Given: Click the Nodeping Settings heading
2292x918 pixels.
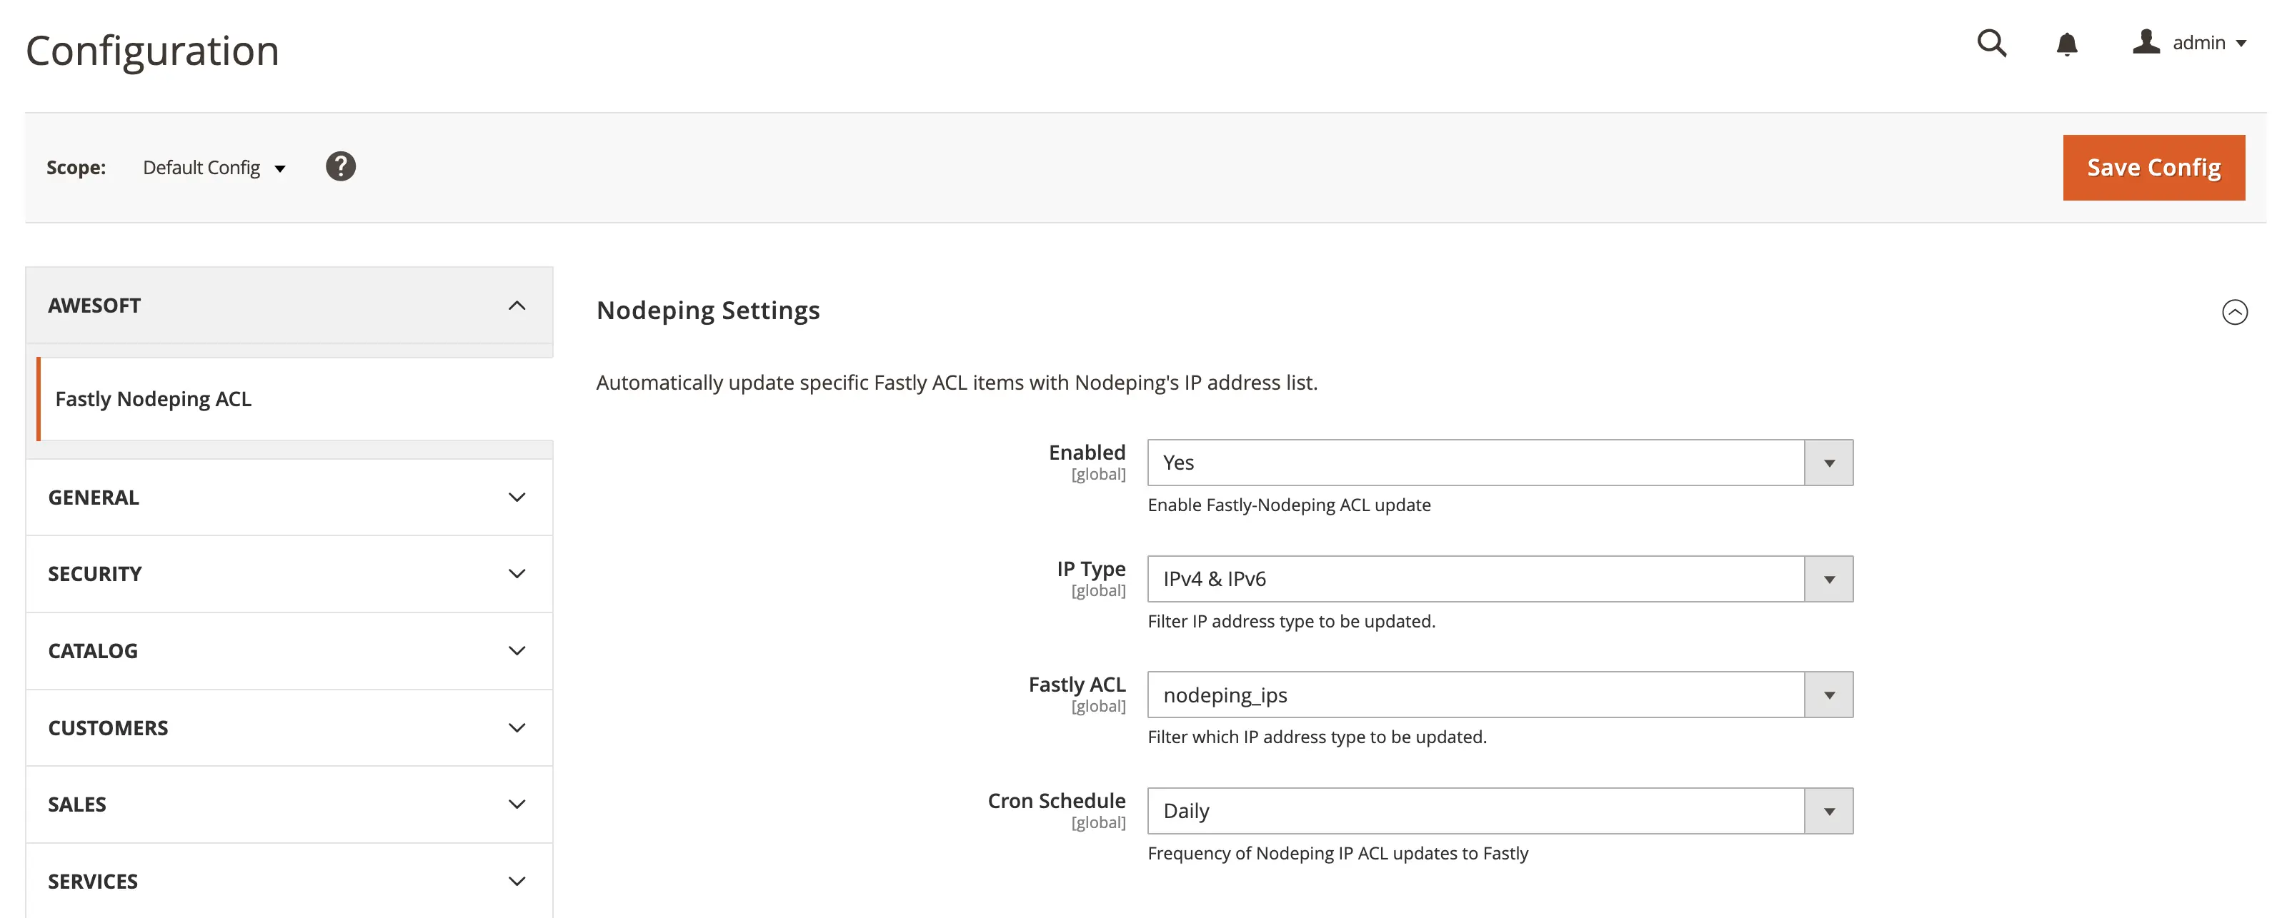Looking at the screenshot, I should (707, 311).
